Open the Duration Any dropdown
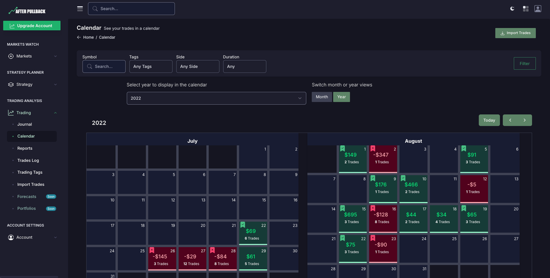 [245, 66]
